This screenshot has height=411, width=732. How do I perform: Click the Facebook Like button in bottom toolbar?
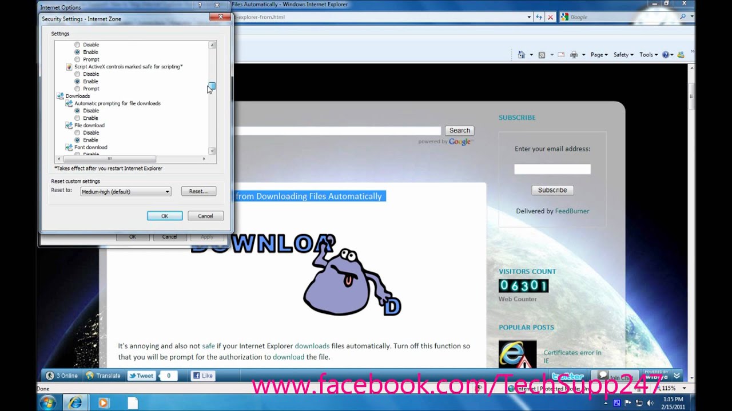point(202,376)
